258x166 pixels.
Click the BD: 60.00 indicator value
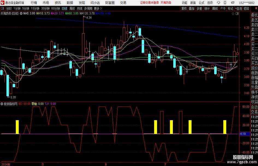(x=24, y=104)
